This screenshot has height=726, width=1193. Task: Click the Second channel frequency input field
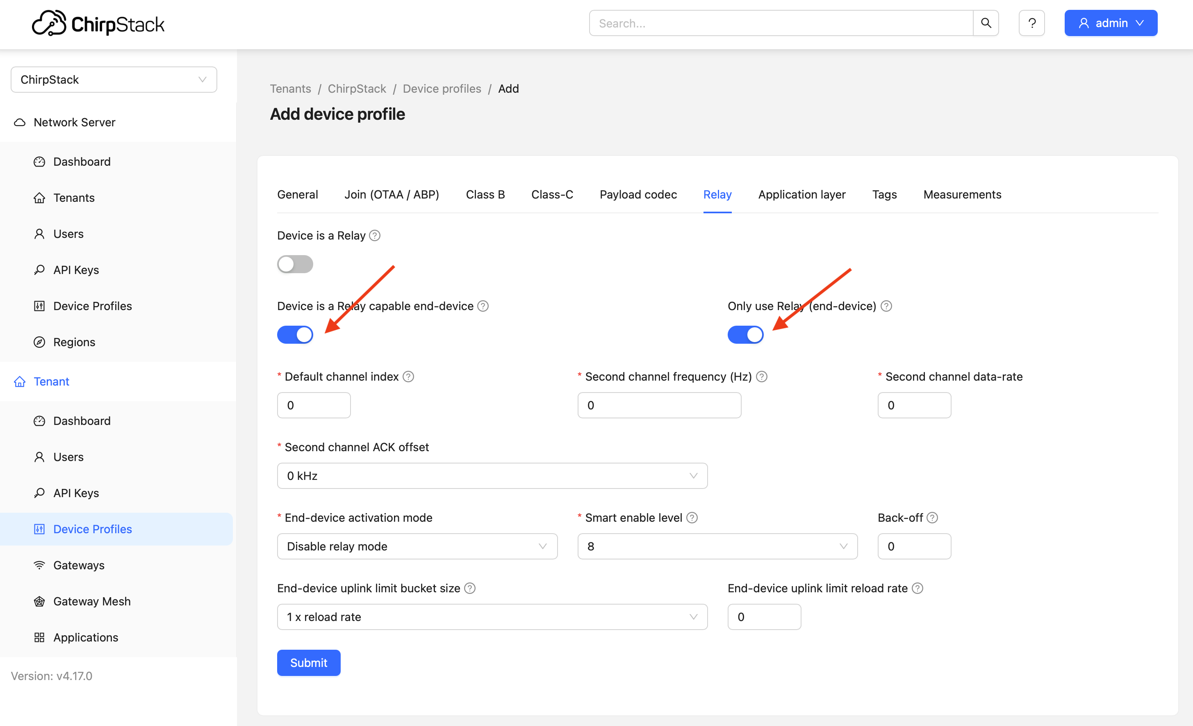point(658,405)
